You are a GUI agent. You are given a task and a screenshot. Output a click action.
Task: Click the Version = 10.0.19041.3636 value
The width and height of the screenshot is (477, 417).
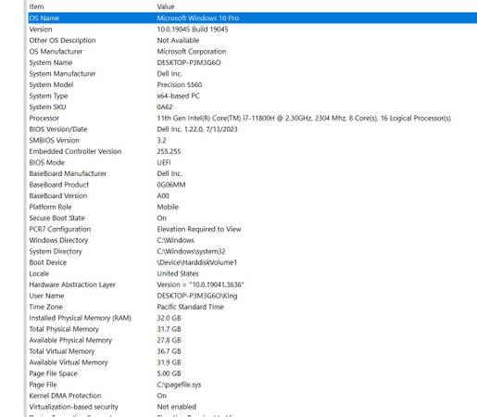(x=200, y=285)
